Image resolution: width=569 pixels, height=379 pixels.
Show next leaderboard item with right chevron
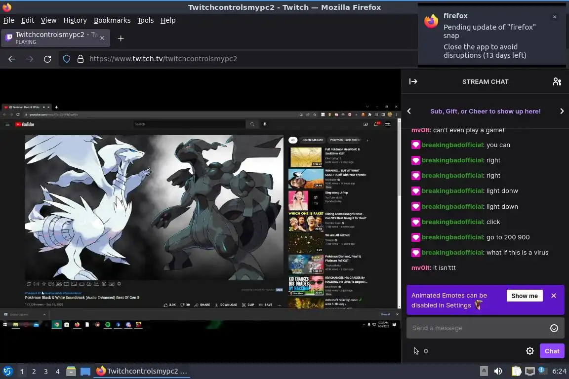click(x=562, y=112)
